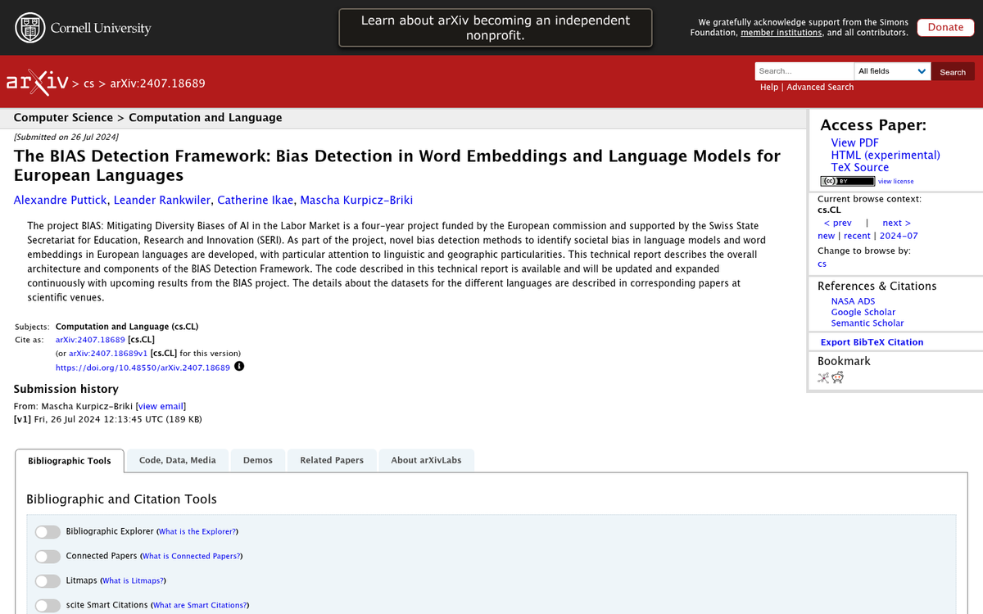The image size is (983, 614).
Task: Open author Alexandre Puttick's page
Action: [60, 201]
